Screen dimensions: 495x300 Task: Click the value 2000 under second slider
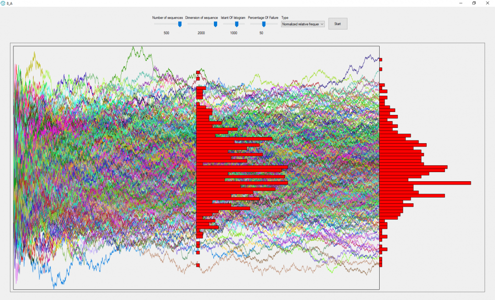tap(201, 33)
